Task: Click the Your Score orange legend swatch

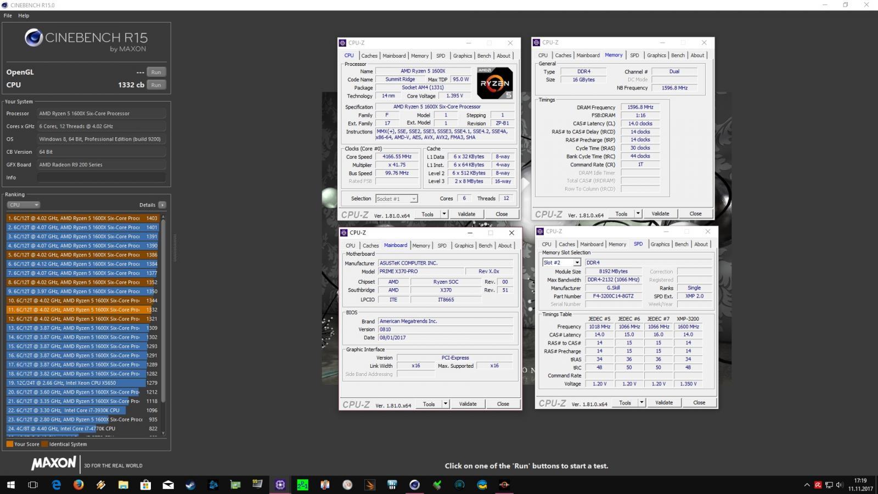Action: tap(10, 444)
